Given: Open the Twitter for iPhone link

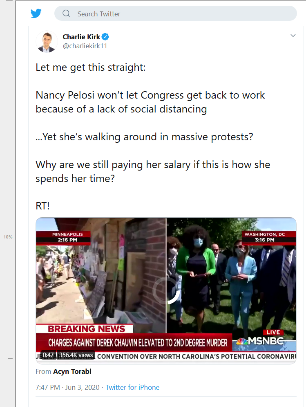Looking at the screenshot, I should pyautogui.click(x=132, y=387).
